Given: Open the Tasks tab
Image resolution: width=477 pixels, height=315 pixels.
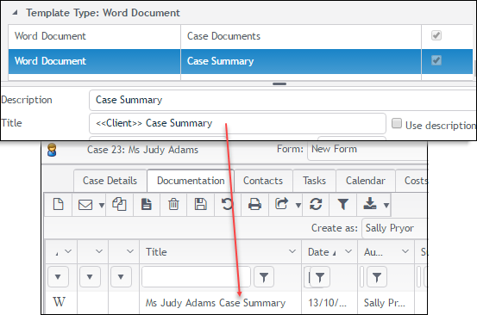Looking at the screenshot, I should pos(314,181).
